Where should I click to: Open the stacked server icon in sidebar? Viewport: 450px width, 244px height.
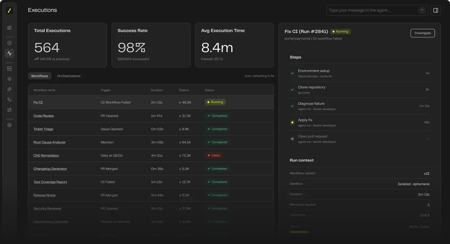(9, 69)
